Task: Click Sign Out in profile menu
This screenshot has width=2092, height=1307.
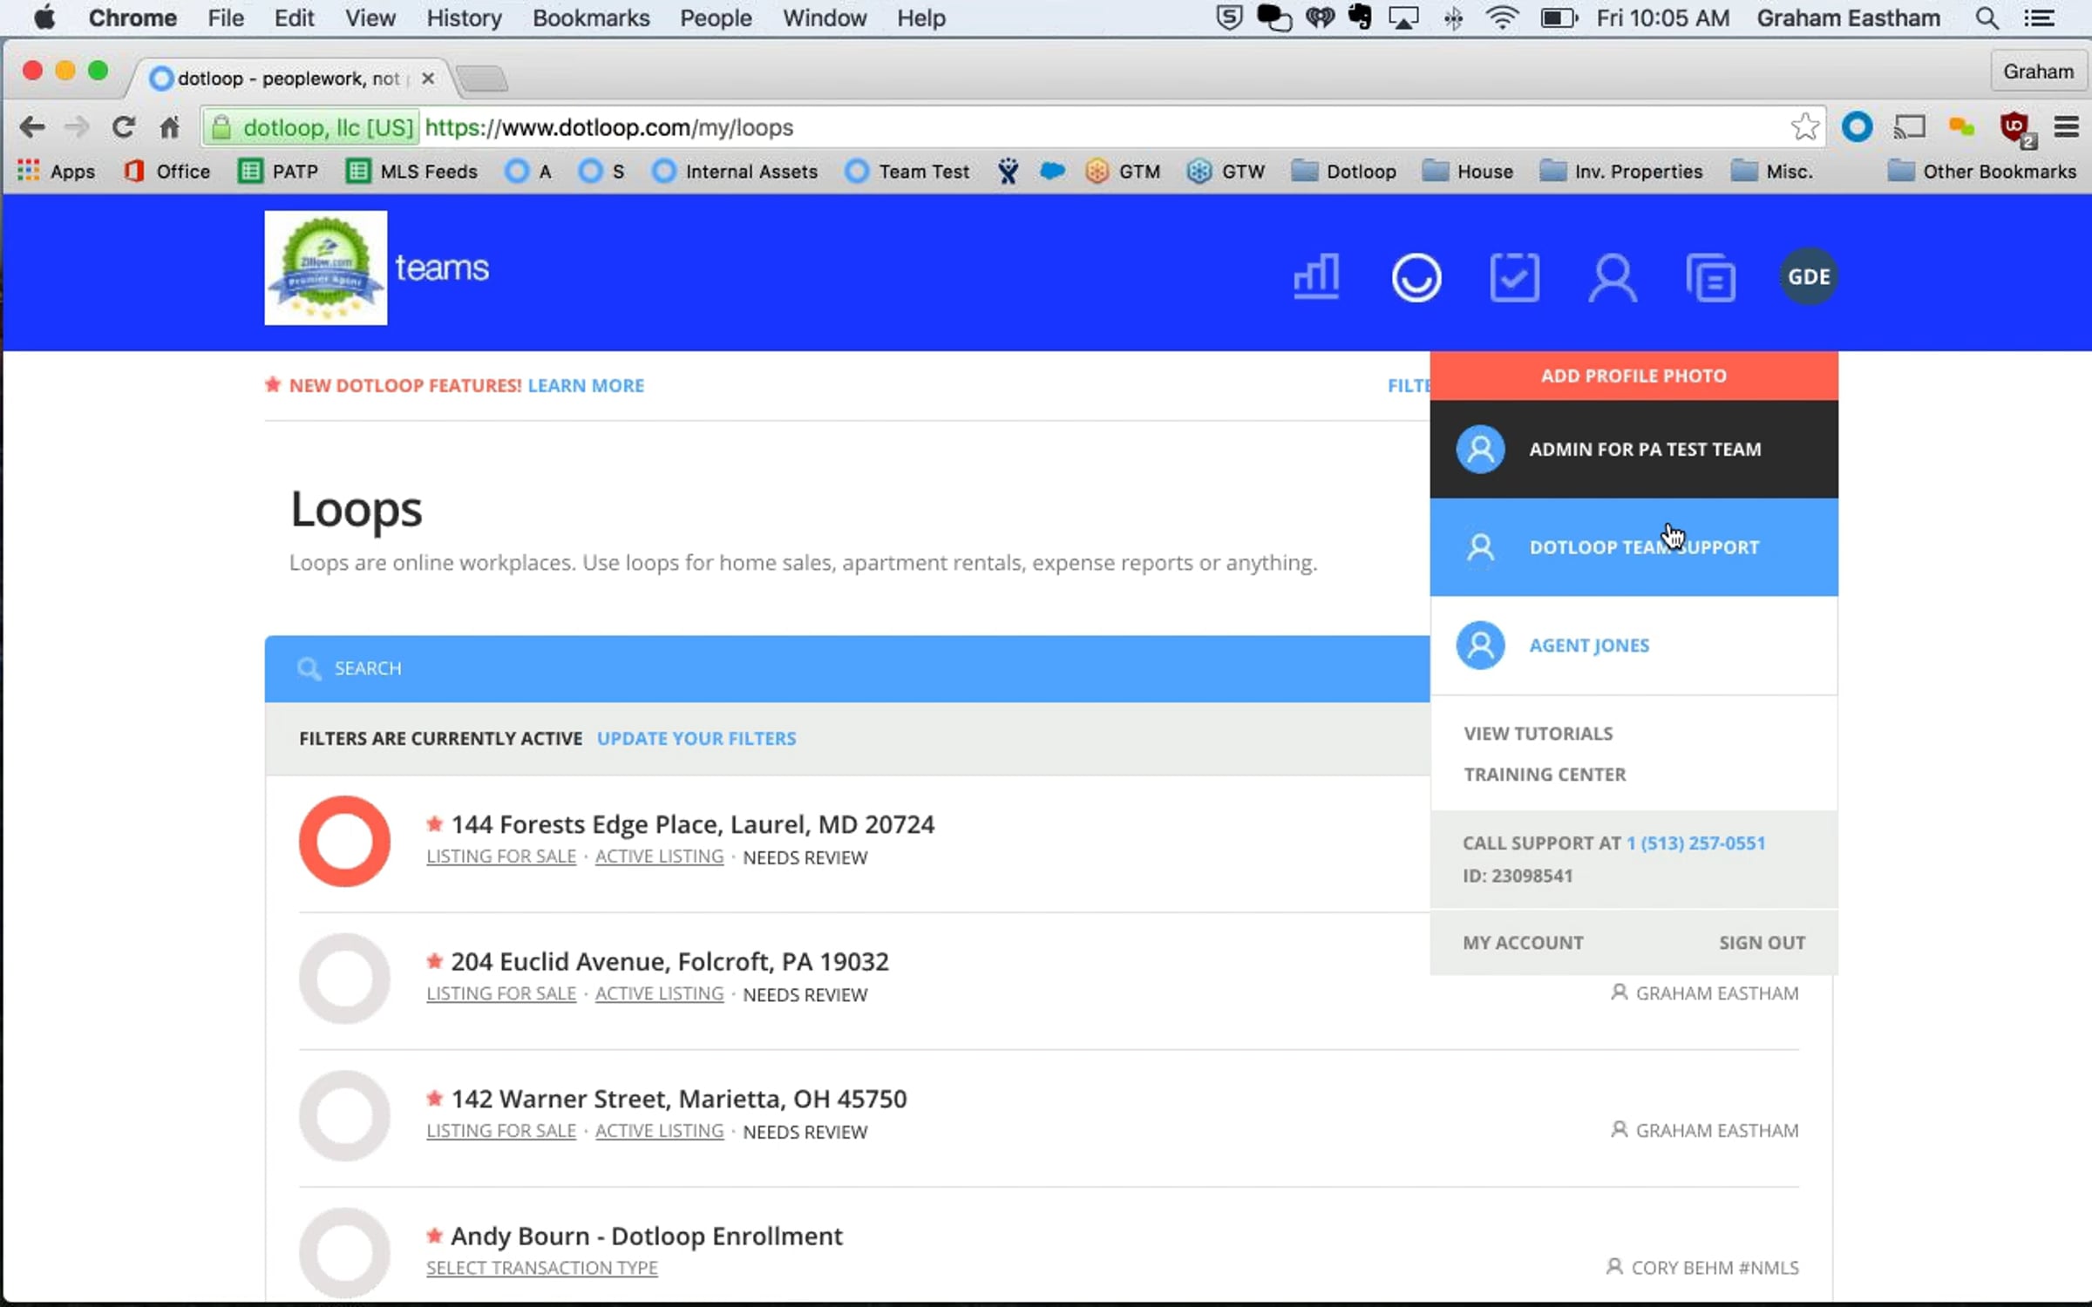Action: tap(1762, 943)
